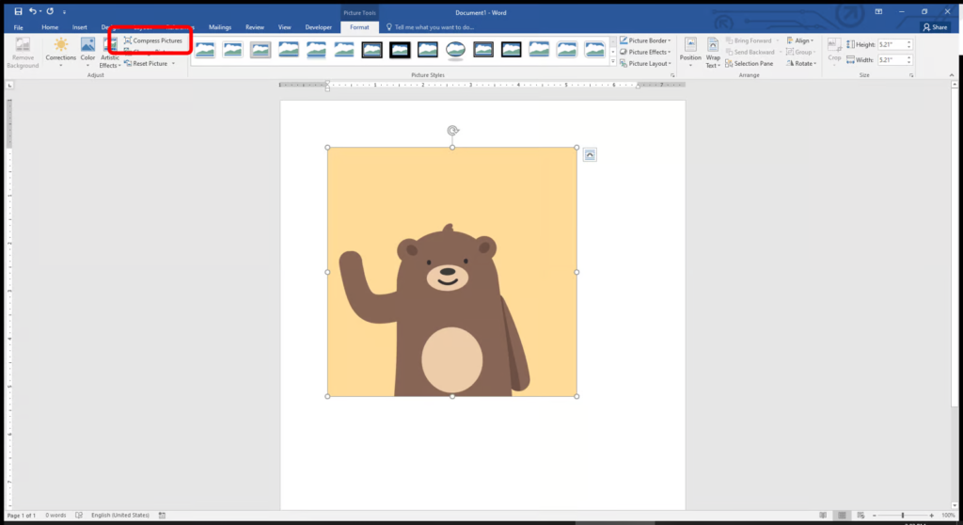The height and width of the screenshot is (525, 963).
Task: Switch to the Mailings tab
Action: [219, 27]
